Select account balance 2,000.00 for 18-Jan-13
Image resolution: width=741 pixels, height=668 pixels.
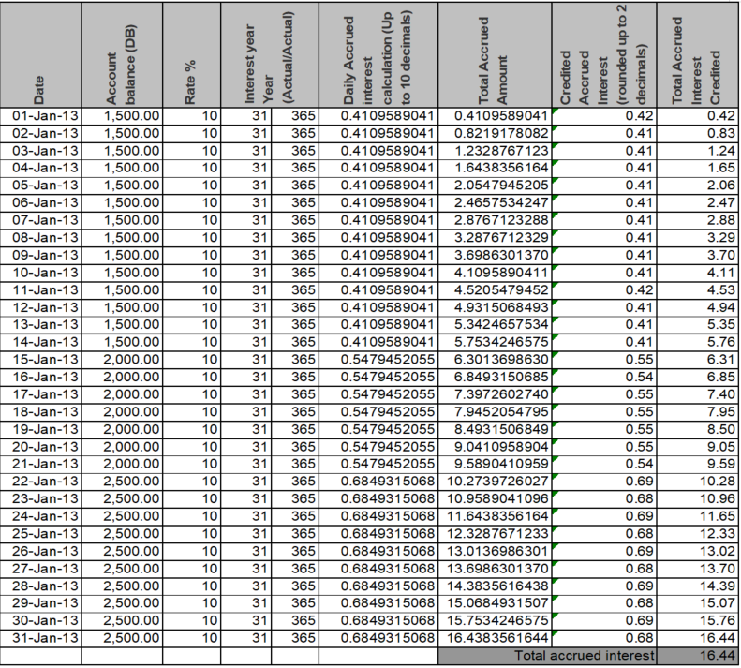pyautogui.click(x=123, y=410)
